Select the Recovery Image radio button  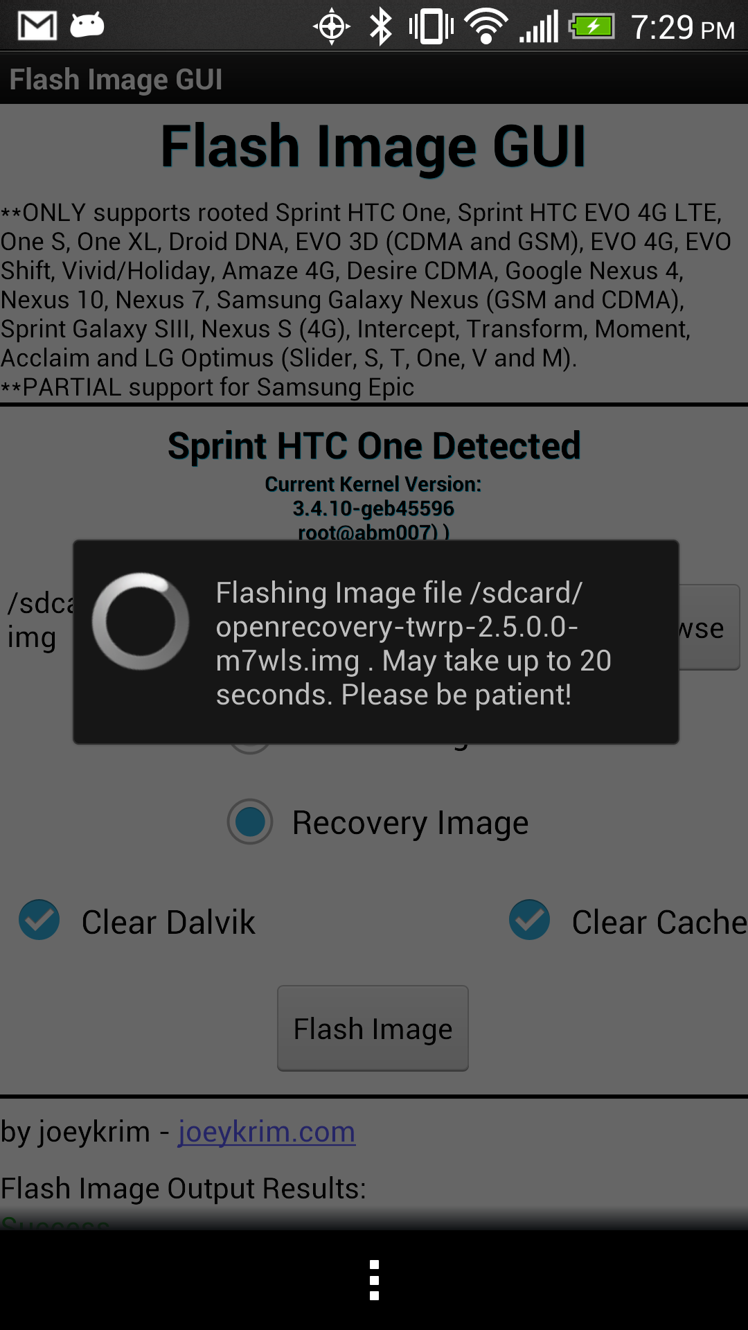coord(250,822)
